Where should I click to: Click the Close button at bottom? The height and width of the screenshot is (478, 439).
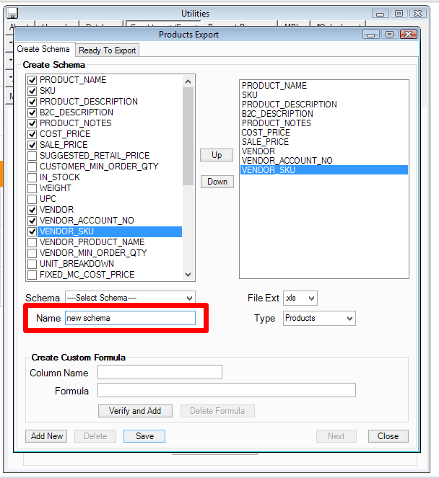click(388, 436)
